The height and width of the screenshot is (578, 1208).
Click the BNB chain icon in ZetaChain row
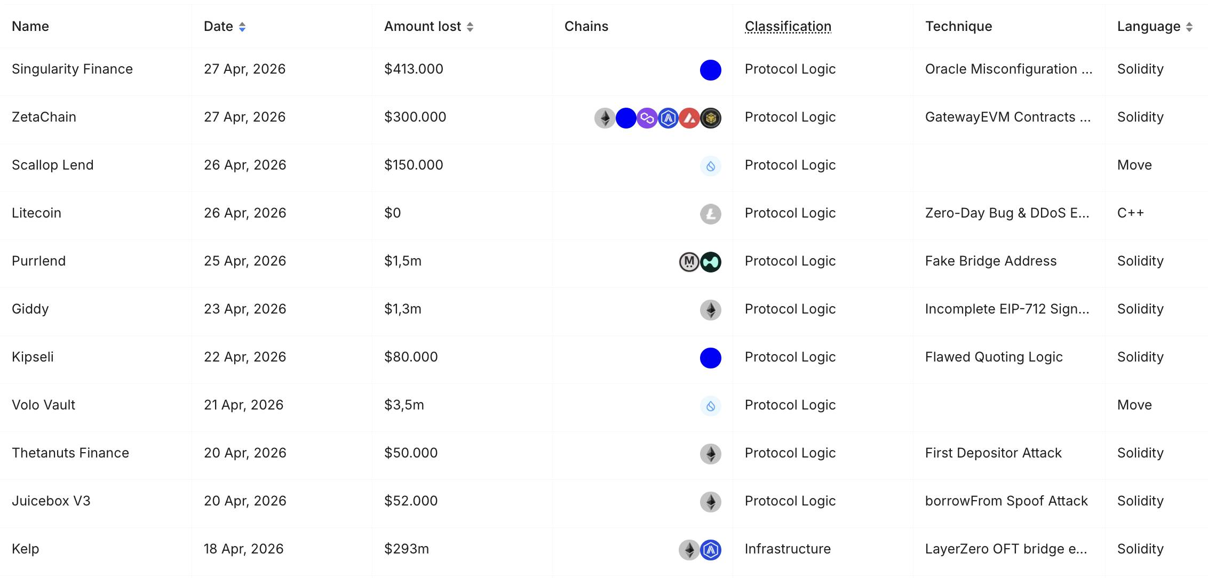[711, 118]
